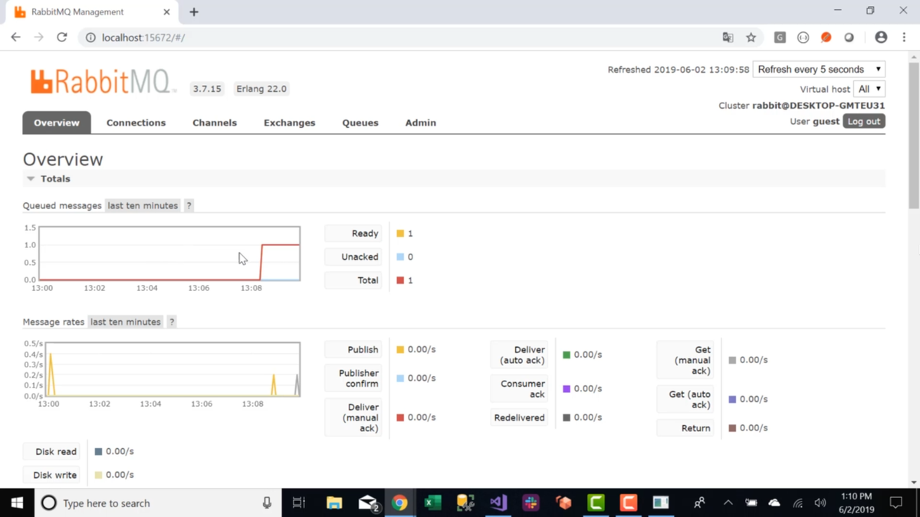Open the Connections tab

136,123
